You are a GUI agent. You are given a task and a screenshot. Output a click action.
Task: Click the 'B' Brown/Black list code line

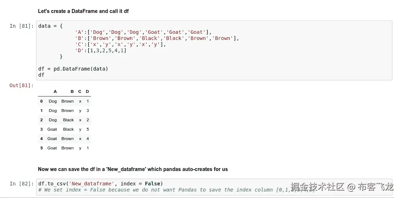coord(157,38)
